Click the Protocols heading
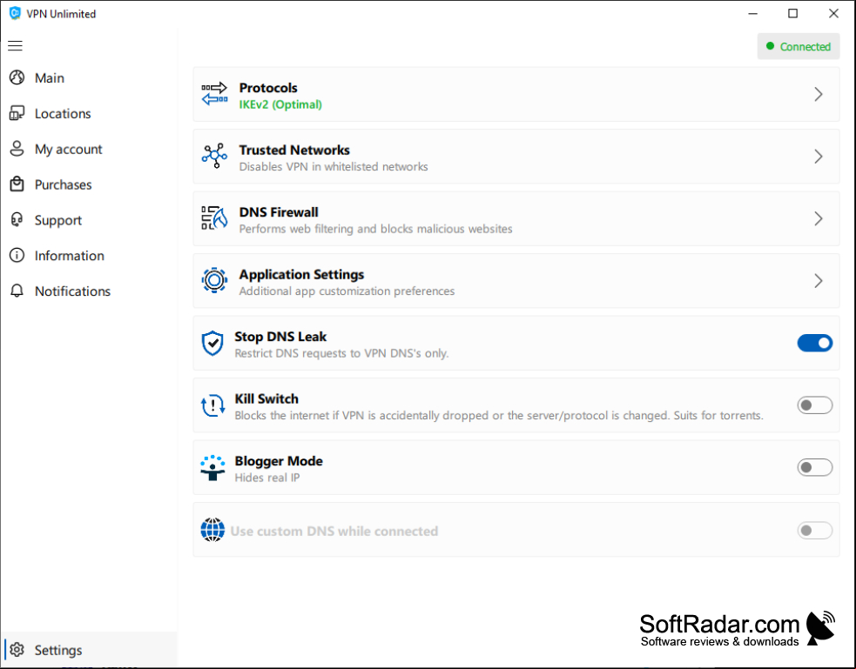Image resolution: width=856 pixels, height=669 pixels. pos(268,88)
